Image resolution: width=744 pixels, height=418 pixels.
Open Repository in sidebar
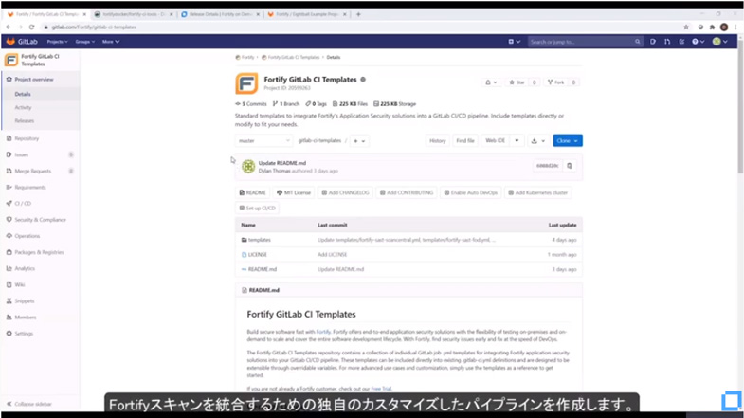point(27,138)
